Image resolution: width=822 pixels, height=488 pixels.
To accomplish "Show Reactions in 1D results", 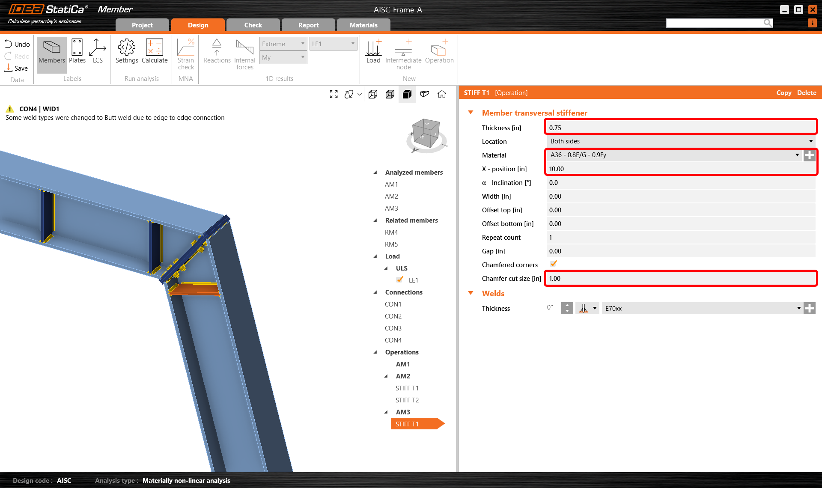I will 217,51.
